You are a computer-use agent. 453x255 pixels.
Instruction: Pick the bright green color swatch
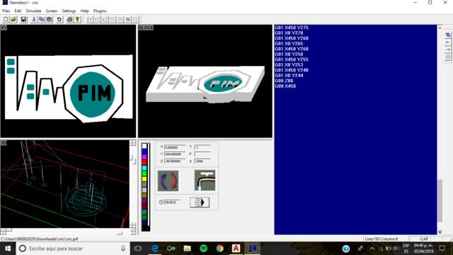click(144, 174)
